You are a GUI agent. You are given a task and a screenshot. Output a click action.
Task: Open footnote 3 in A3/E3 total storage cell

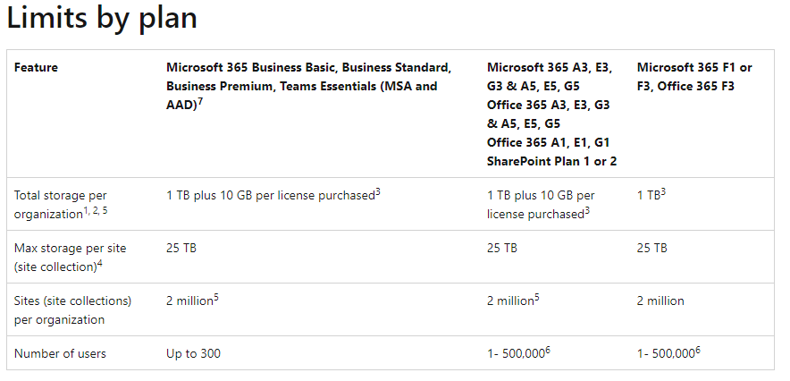pos(588,209)
